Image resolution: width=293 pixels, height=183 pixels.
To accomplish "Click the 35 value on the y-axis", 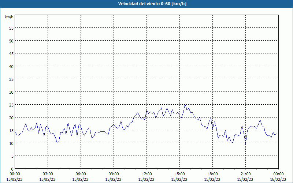I will (x=11, y=79).
